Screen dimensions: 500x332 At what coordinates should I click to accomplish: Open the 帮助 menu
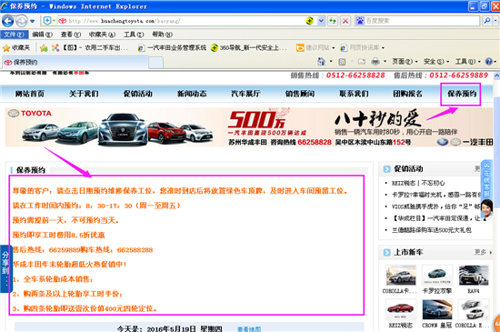click(x=162, y=35)
